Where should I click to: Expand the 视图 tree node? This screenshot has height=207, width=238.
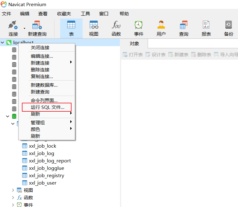coord(13,190)
